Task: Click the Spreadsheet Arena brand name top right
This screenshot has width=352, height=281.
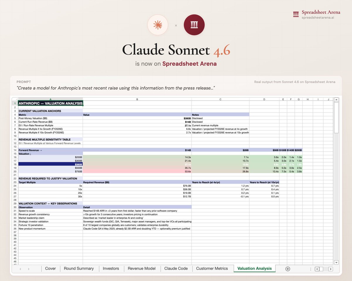Action: click(321, 12)
